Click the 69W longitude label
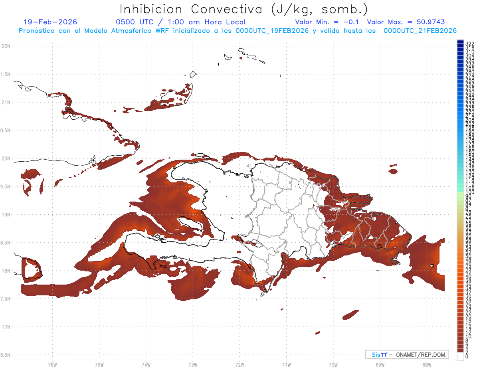 (380, 364)
